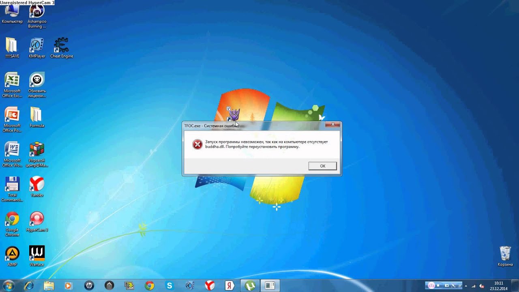Open Windows Media Player from the taskbar
This screenshot has width=519, height=292.
[69, 286]
